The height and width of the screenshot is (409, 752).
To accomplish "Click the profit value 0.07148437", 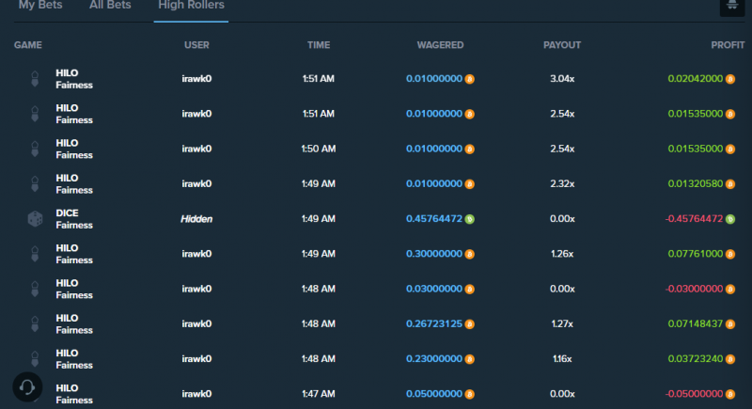I will click(695, 323).
